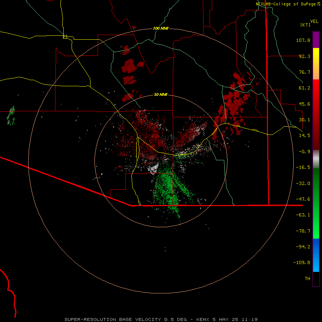The height and width of the screenshot is (322, 322).
Task: Click the green-gray echo isolated in the far west
Action: click(x=11, y=116)
